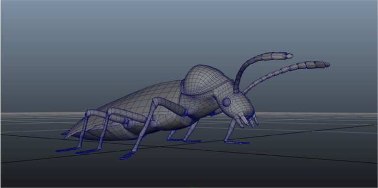Screen dimensions: 378x188
Task: Click the knee joint of the rearmost leg
Action: pyautogui.click(x=90, y=113)
